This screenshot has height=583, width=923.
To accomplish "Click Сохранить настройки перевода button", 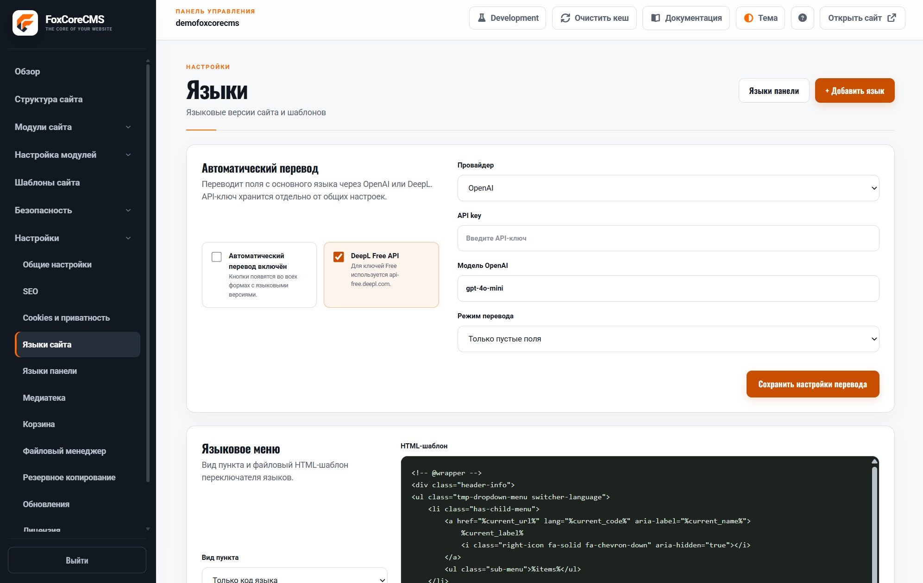I will click(812, 384).
